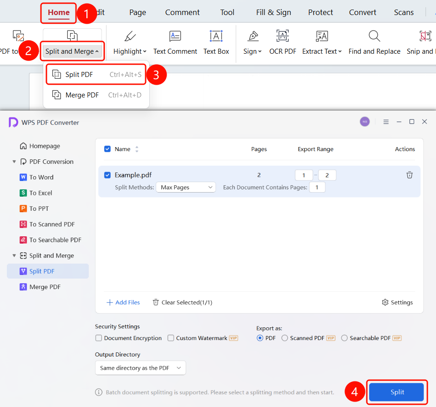Open To Word conversion
The image size is (436, 407).
[36, 177]
